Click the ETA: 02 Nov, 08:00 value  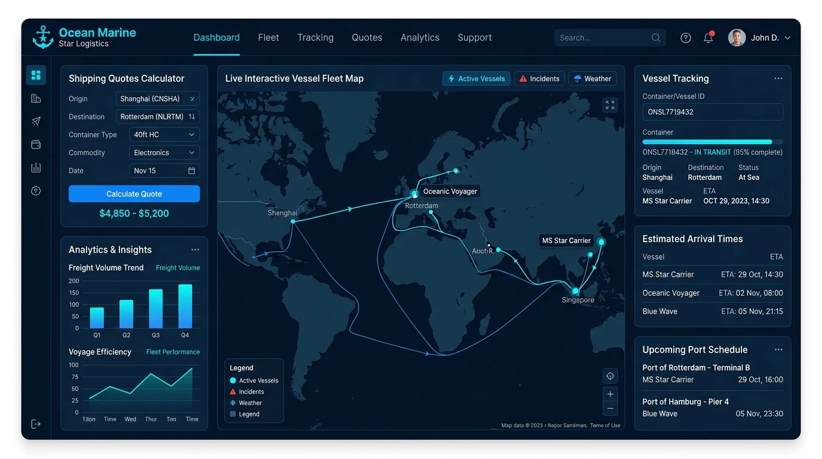coord(751,293)
